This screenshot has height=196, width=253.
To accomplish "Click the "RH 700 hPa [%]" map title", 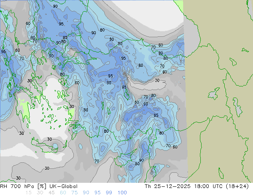I will pos(24,186).
